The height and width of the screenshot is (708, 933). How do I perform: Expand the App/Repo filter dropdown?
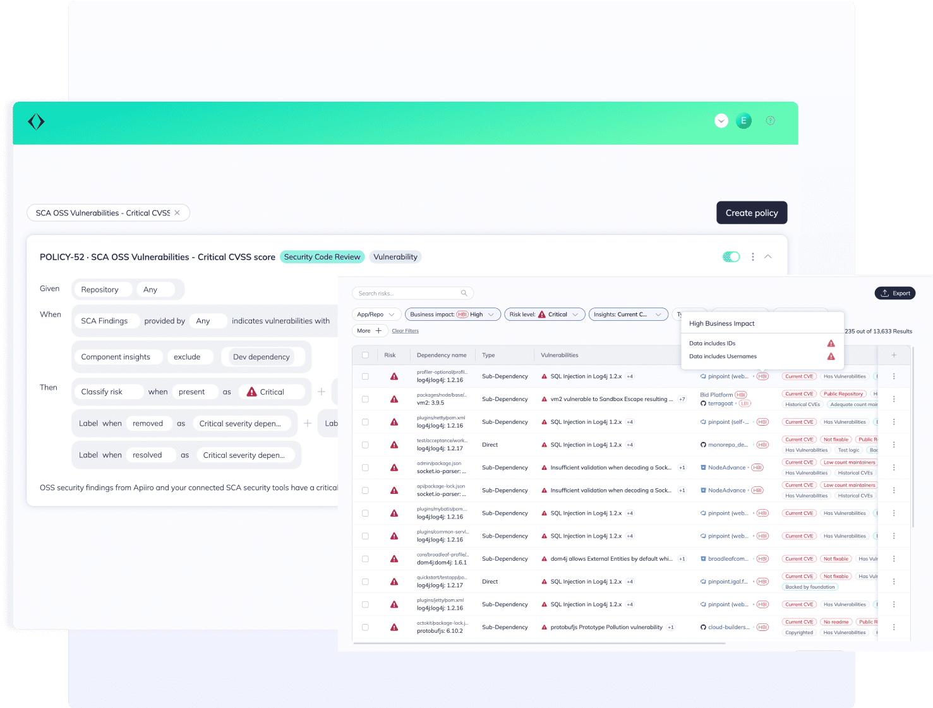click(376, 315)
